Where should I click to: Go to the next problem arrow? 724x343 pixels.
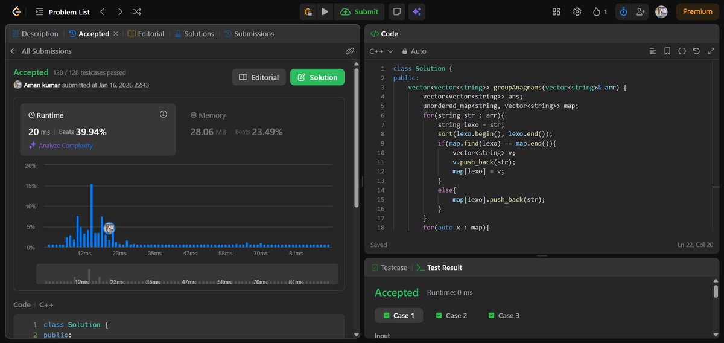(120, 11)
